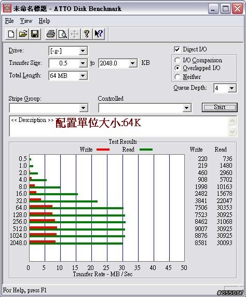Maximize the ATTO Disk Benchmark window
The height and width of the screenshot is (297, 246).
pos(225,9)
